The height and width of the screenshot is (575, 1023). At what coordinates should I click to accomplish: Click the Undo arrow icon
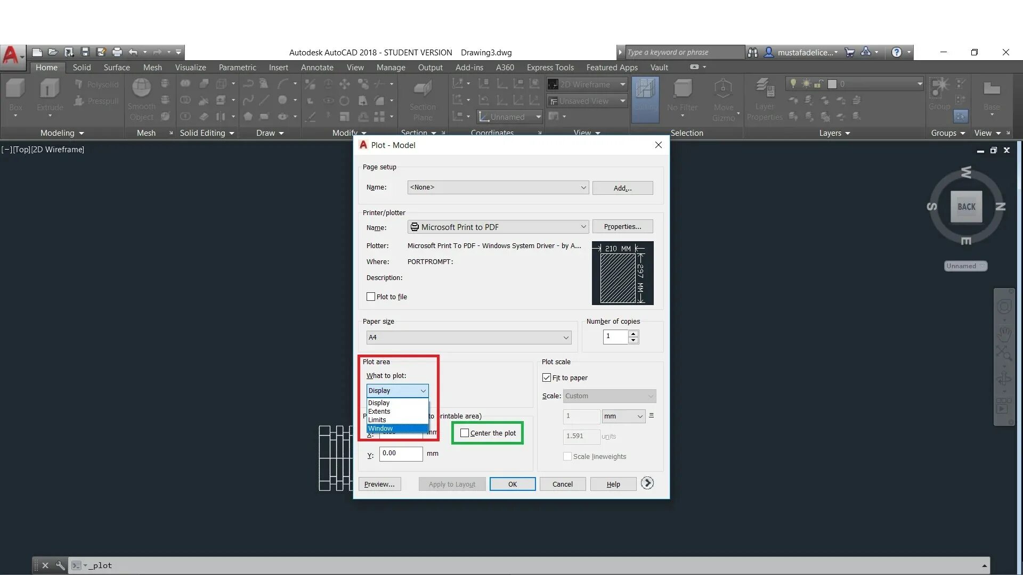133,52
